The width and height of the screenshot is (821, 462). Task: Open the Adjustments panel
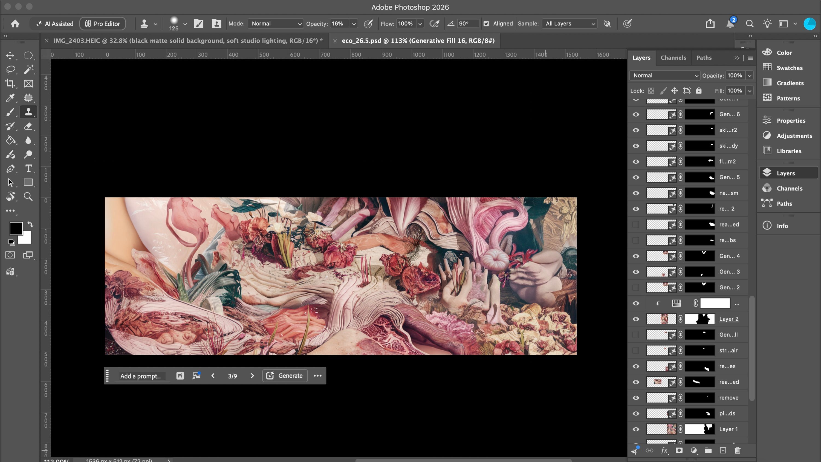[x=788, y=136]
